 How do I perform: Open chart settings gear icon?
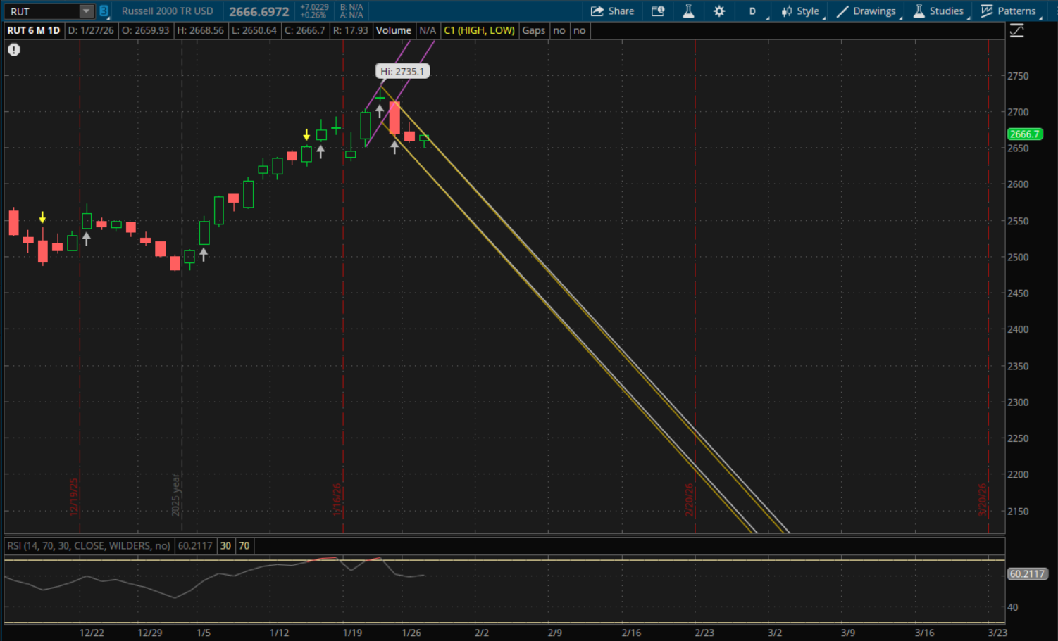pos(719,11)
